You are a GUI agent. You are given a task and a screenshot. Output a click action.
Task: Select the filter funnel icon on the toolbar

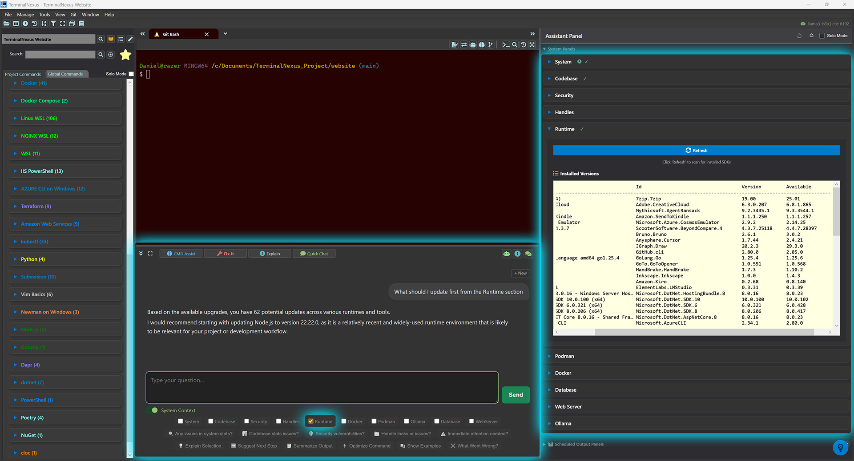pos(53,24)
